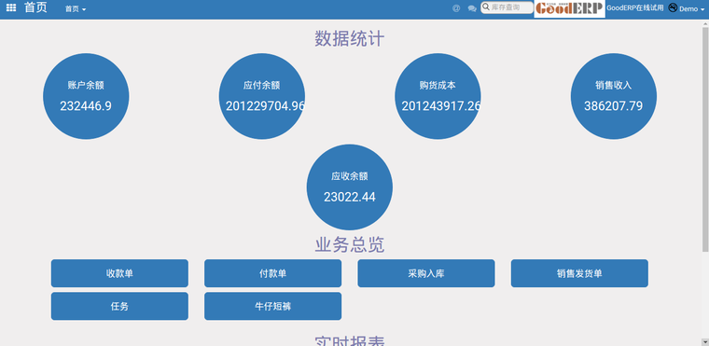Screen dimensions: 709x346
Task: Open the 应付余额 statistic circle
Action: coord(262,96)
